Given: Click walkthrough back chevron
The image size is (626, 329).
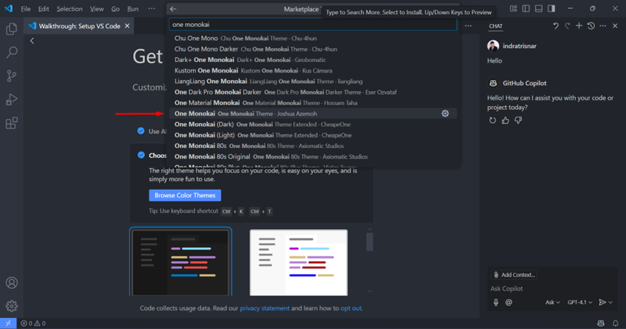Looking at the screenshot, I should (x=32, y=41).
